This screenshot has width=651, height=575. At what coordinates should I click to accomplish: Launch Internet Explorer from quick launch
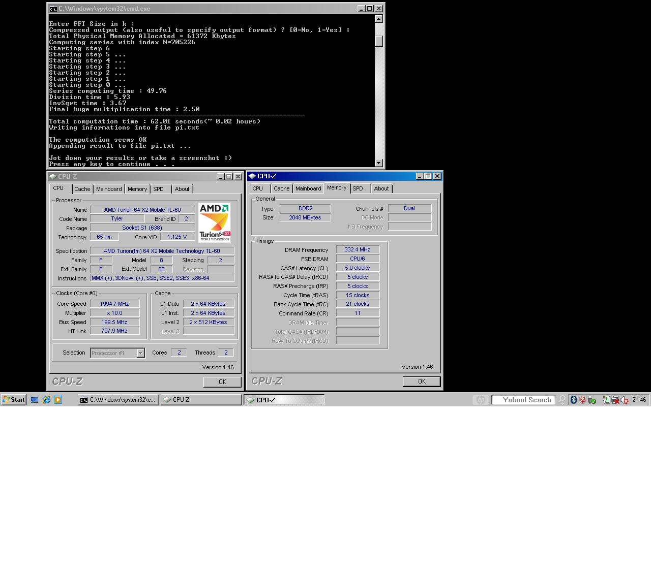(46, 400)
